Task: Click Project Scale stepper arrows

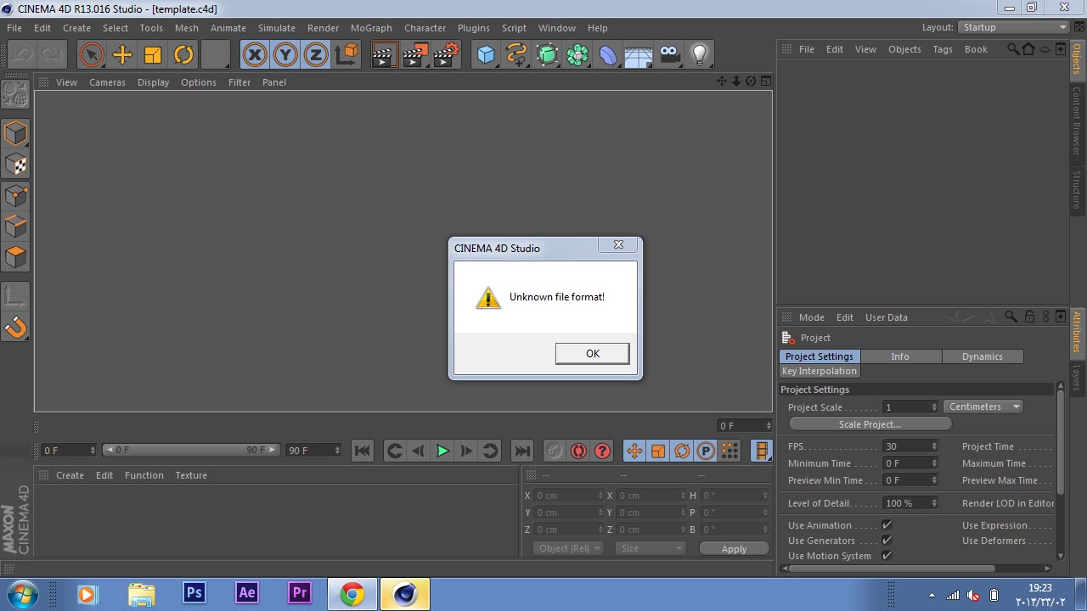Action: tap(934, 407)
